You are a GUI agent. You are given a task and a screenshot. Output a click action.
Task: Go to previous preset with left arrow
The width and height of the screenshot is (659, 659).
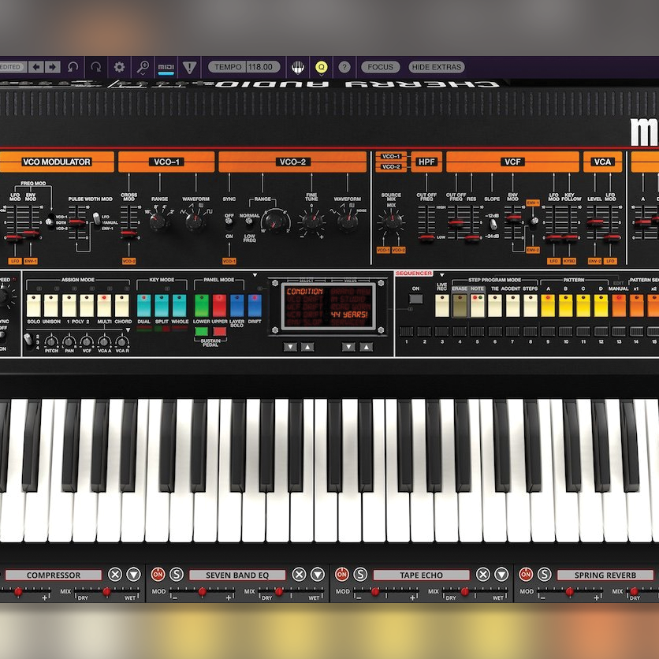[x=36, y=67]
